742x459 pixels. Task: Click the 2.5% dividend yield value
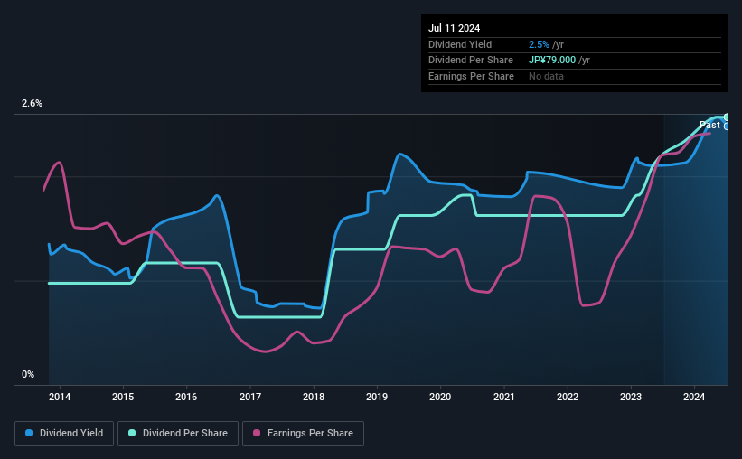[x=539, y=44]
